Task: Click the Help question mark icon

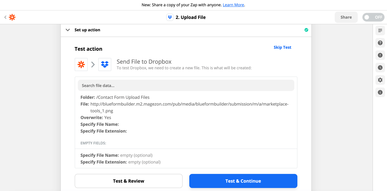Action: click(x=380, y=43)
